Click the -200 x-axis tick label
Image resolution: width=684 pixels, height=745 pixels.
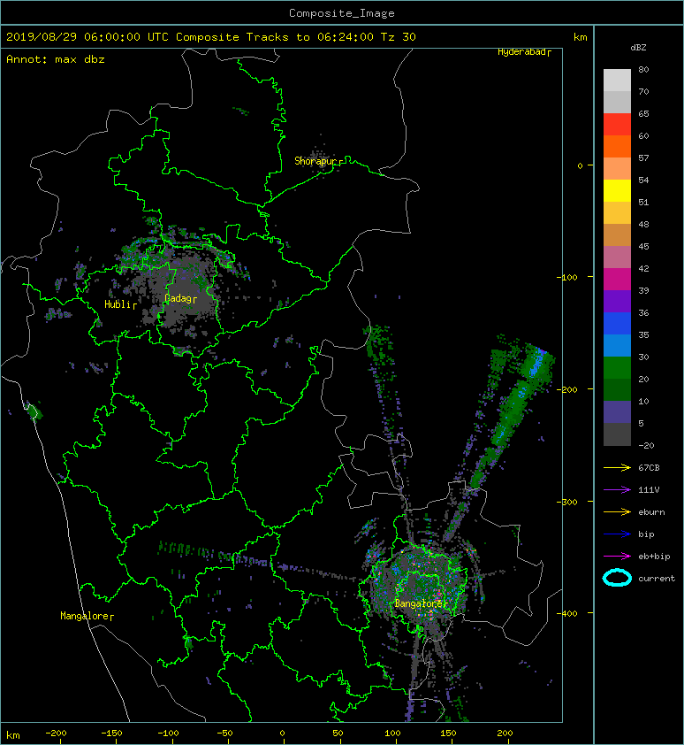(x=56, y=733)
